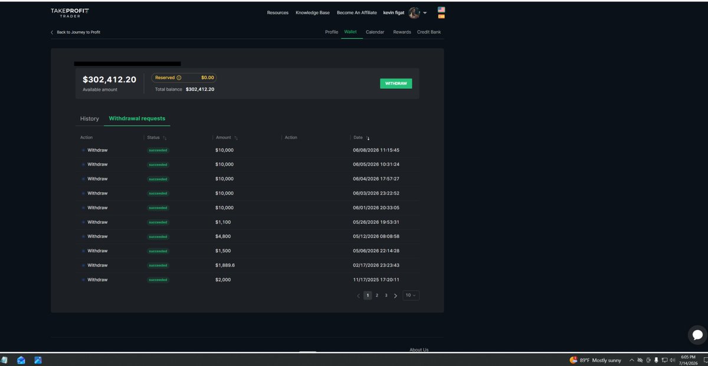Go to next page arrow

point(395,296)
